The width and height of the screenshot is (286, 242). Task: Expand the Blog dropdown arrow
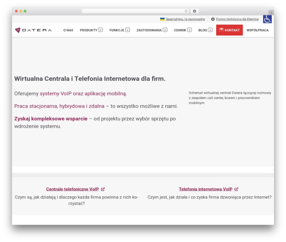point(210,30)
